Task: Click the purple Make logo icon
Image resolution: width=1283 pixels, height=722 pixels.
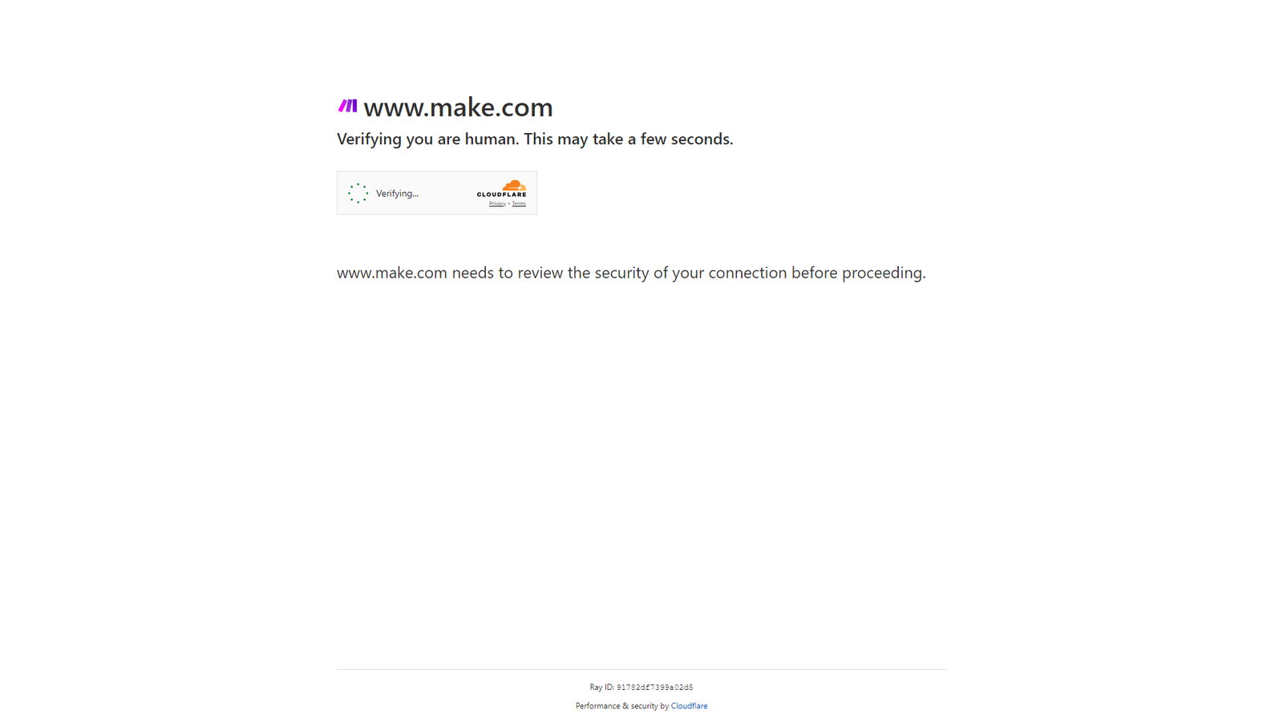Action: 347,105
